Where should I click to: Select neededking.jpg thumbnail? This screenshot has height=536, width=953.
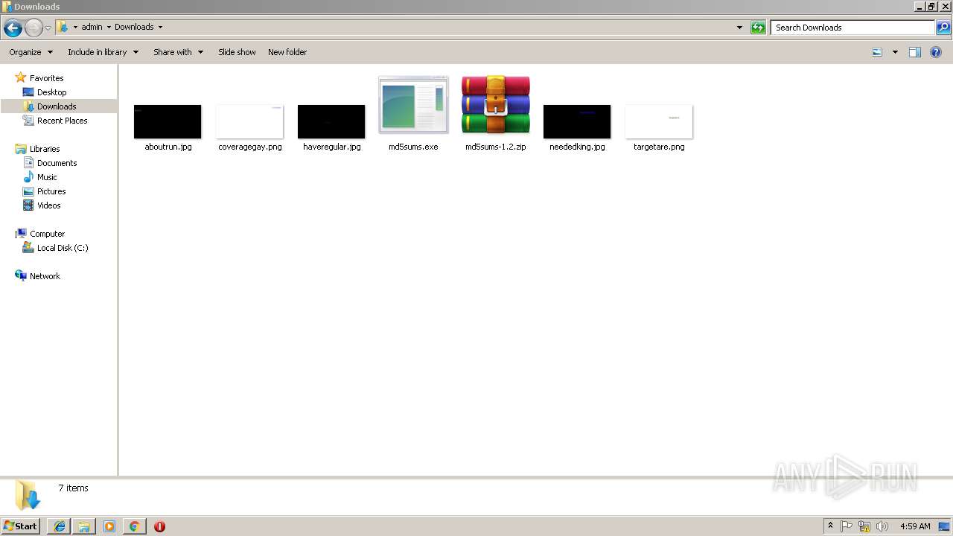pos(577,121)
